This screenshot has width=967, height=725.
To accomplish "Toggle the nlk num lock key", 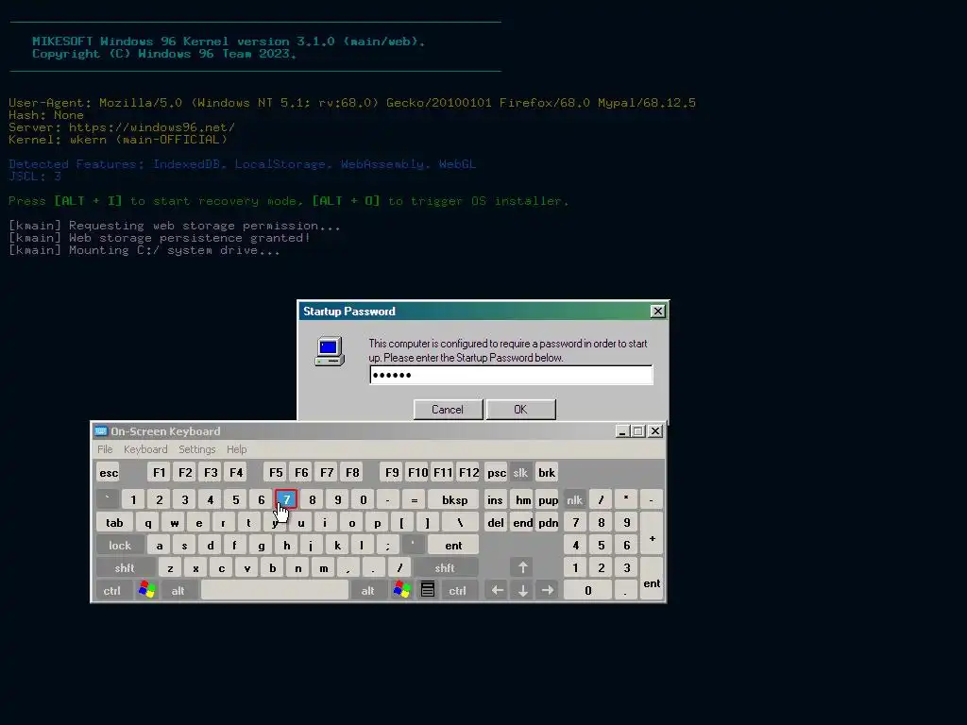I will 574,499.
